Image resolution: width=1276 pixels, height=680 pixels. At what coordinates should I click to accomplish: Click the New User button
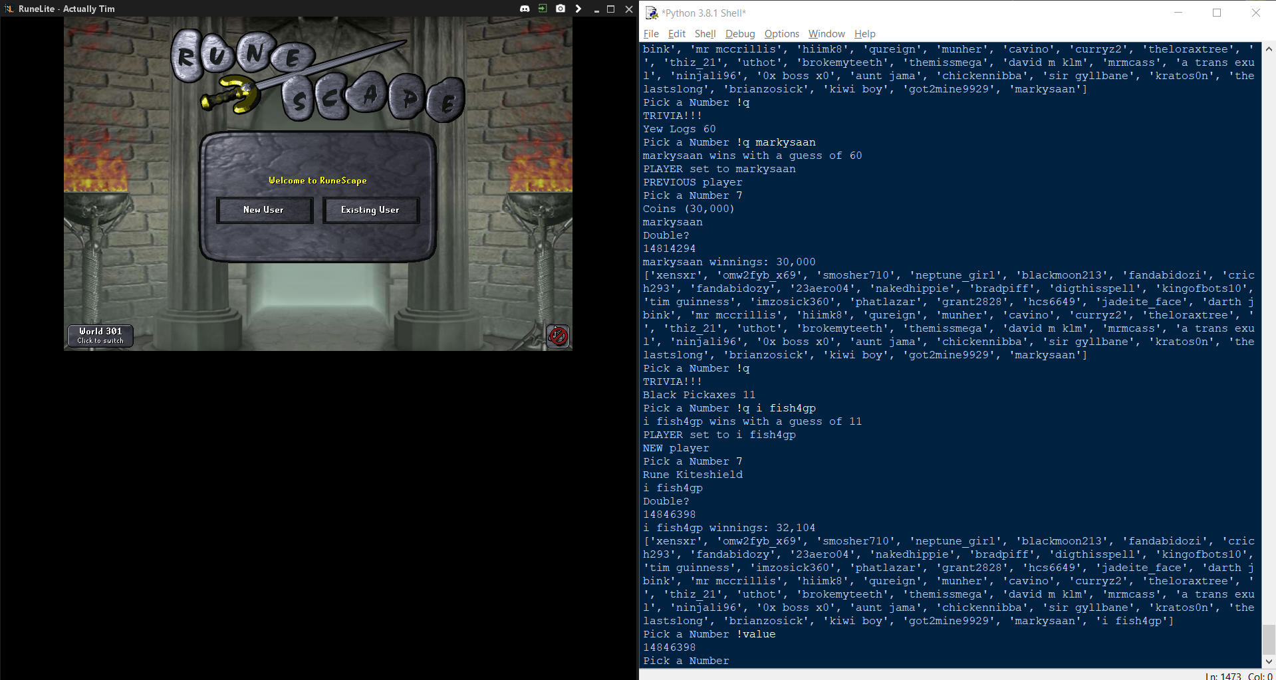(264, 210)
